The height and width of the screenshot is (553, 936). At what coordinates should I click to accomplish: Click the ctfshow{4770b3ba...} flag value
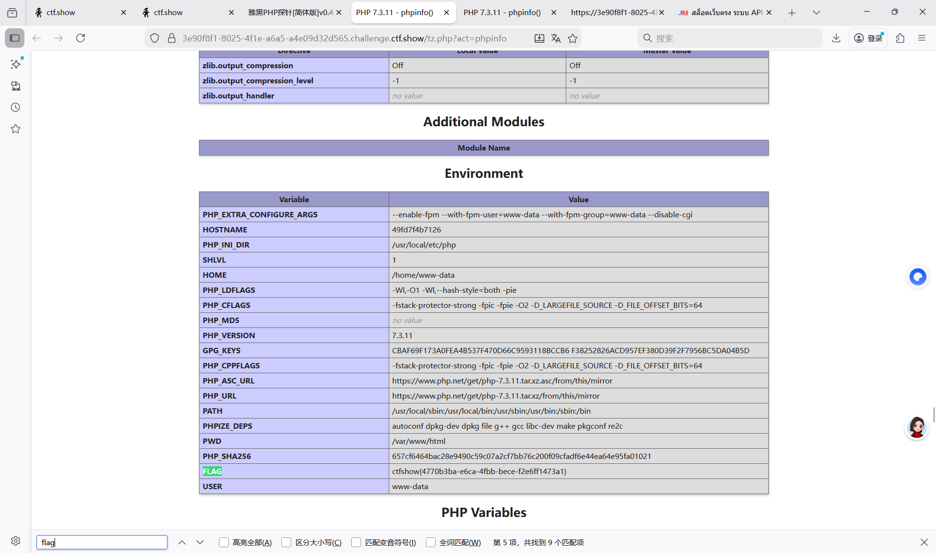[479, 471]
